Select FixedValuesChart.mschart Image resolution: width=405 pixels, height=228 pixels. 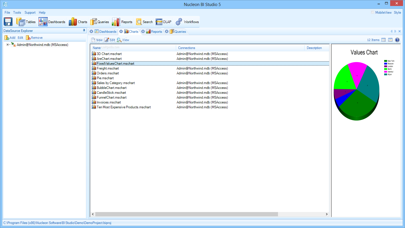(x=115, y=64)
